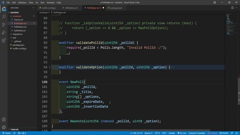Click the Prettier status bar item
Viewport: 240px width, 135px height.
[224, 133]
